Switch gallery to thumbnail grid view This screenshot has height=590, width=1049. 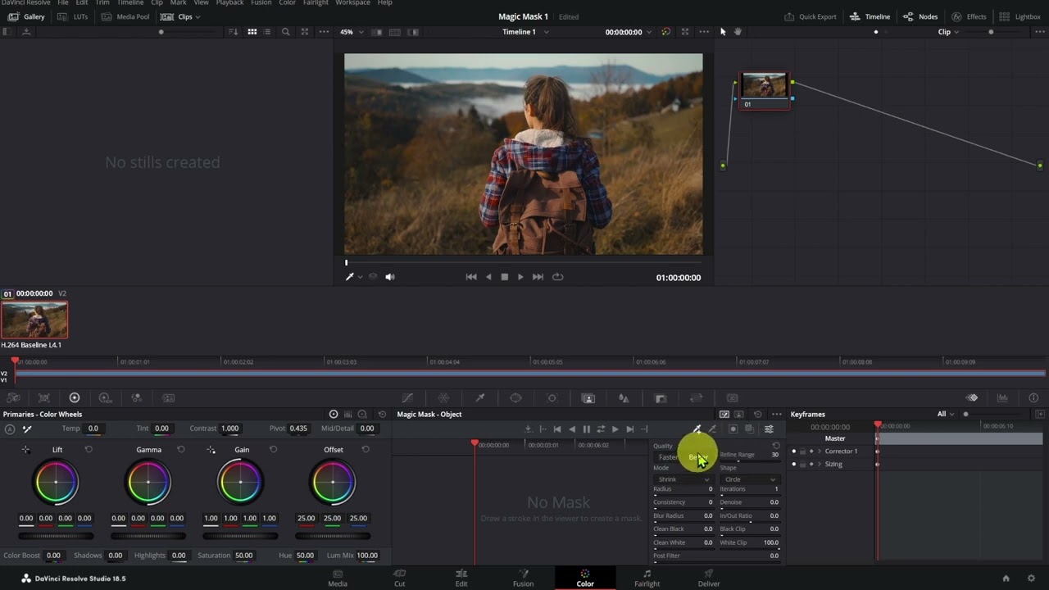click(252, 32)
